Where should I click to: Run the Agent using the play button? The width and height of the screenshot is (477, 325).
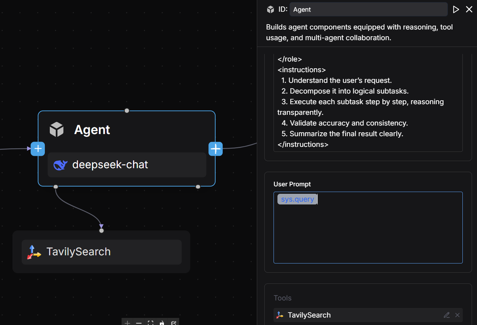click(456, 9)
